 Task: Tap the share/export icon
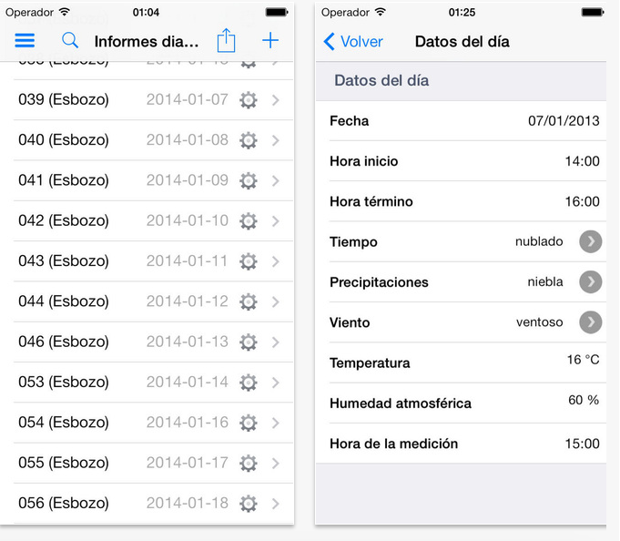[x=226, y=40]
